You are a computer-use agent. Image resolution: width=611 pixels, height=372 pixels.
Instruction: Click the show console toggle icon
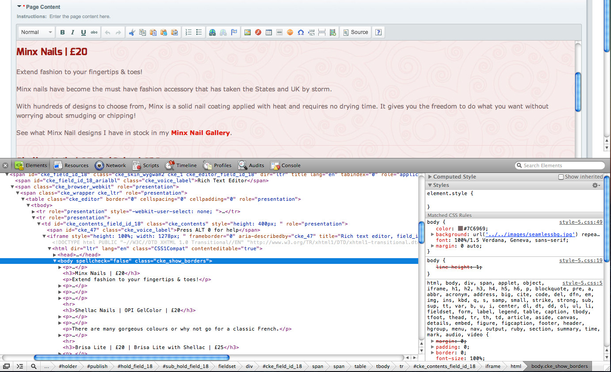[20, 366]
